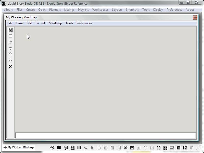Close the My Working Mindmap window

pos(195,17)
